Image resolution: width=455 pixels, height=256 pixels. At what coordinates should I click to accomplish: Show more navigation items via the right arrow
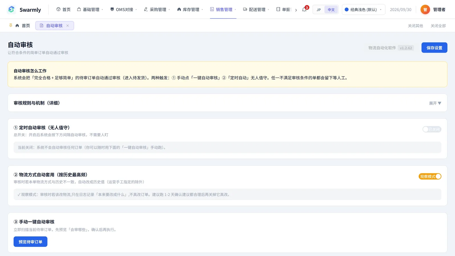point(296,10)
